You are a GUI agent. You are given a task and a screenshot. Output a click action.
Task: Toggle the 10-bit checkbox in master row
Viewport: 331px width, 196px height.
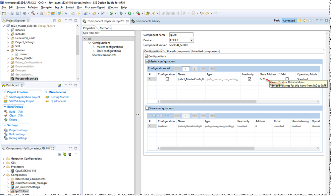tap(287, 79)
